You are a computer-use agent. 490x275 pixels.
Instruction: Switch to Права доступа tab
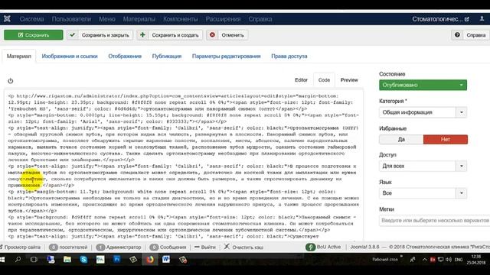(x=289, y=56)
